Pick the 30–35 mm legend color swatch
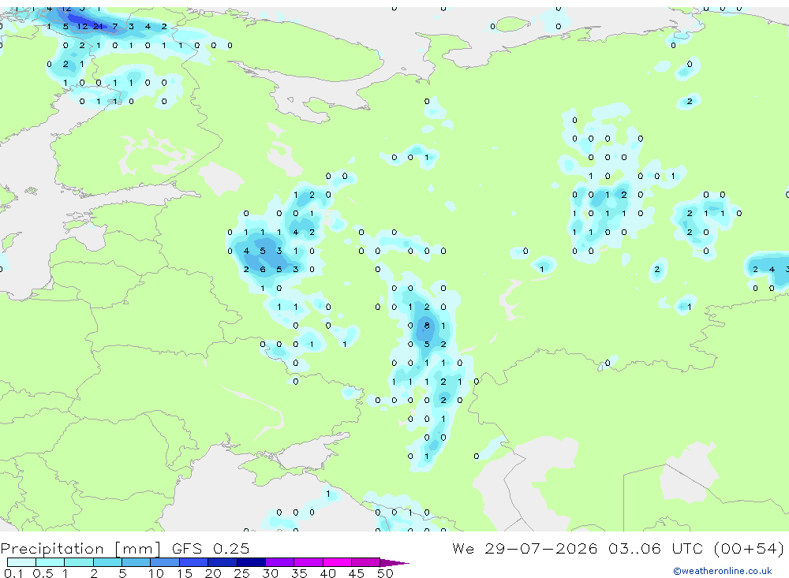Screen dimensions: 789x578 pyautogui.click(x=280, y=562)
